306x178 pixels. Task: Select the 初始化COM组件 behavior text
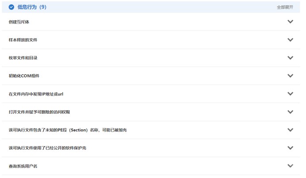click(x=24, y=76)
